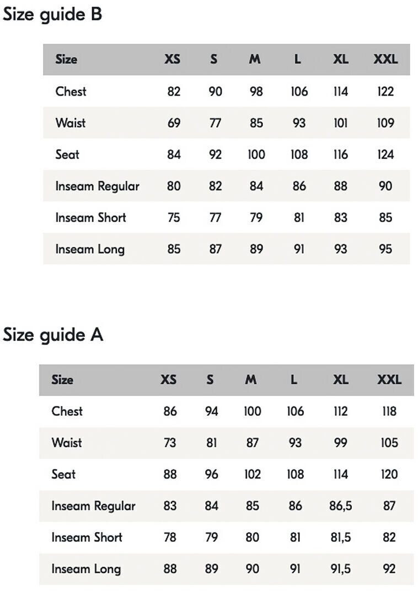This screenshot has width=418, height=591.
Task: Click seat value 120 in Size guide A
Action: tap(389, 475)
